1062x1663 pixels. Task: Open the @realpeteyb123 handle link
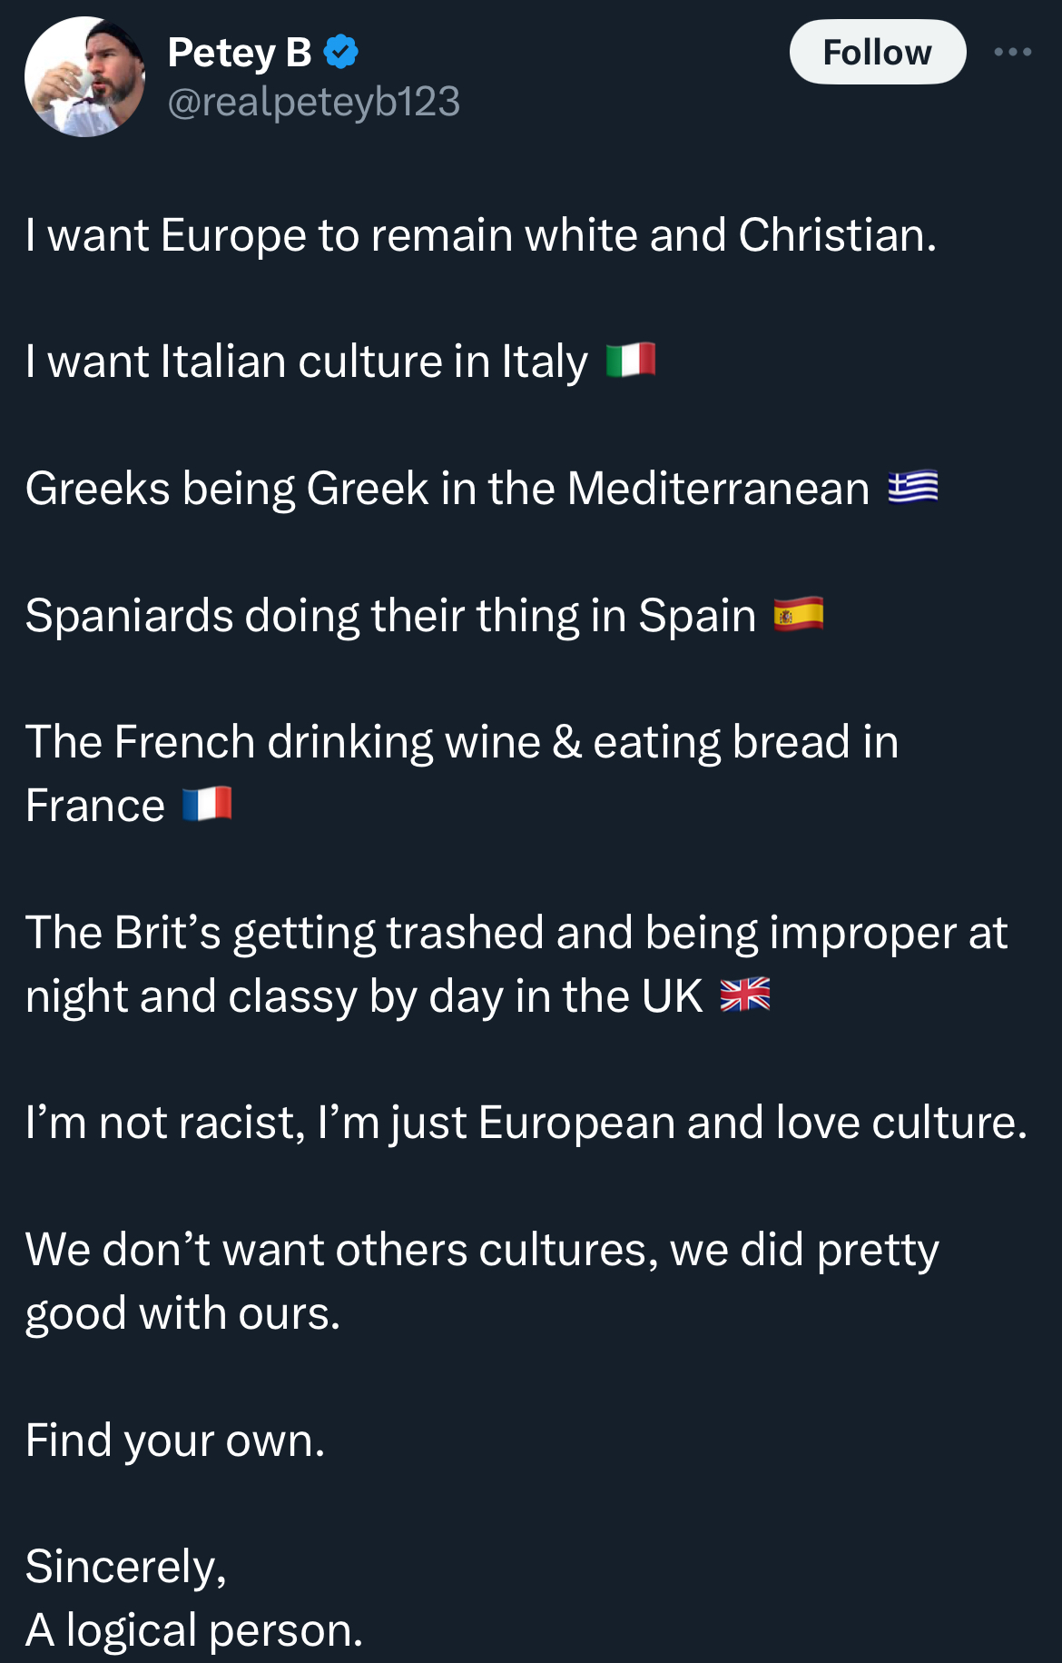pos(314,102)
